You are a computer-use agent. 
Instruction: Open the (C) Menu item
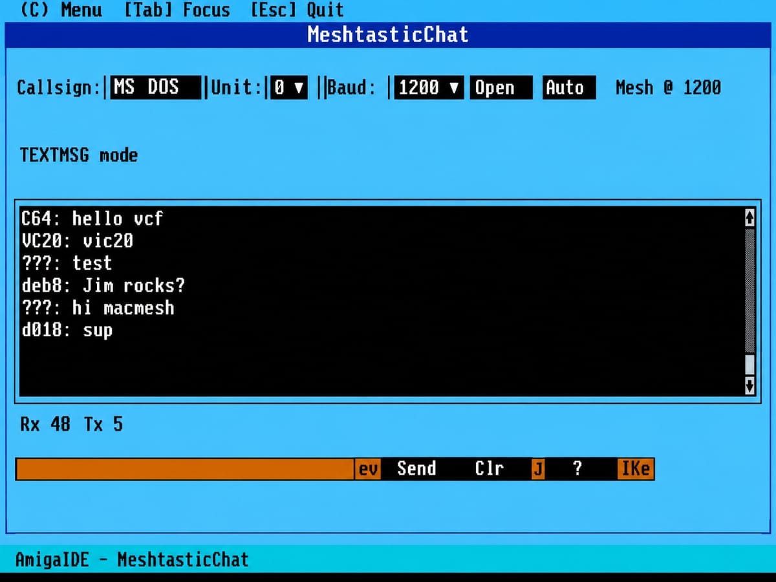(x=61, y=10)
